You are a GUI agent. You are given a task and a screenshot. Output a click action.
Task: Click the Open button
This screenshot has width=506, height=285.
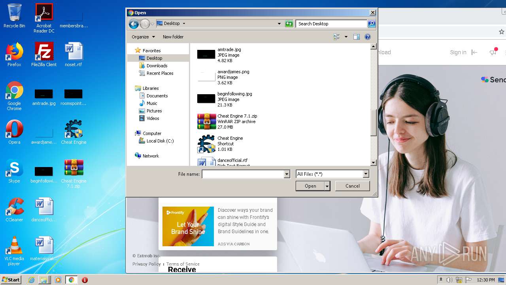tap(310, 186)
